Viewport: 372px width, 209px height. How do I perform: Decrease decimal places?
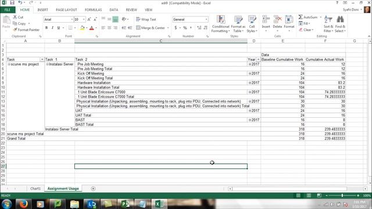(x=205, y=28)
